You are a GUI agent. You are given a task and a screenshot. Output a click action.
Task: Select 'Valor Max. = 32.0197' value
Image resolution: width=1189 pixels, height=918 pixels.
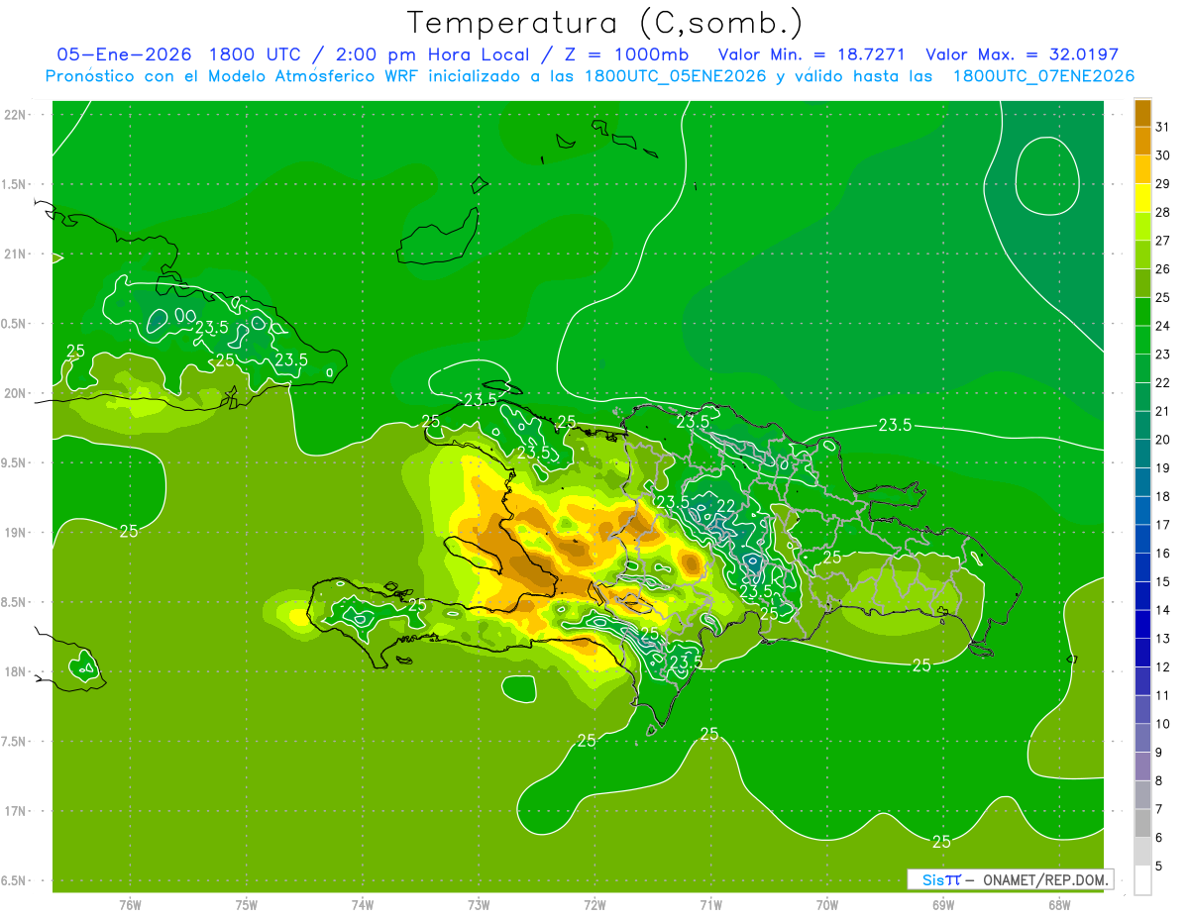pyautogui.click(x=1022, y=54)
